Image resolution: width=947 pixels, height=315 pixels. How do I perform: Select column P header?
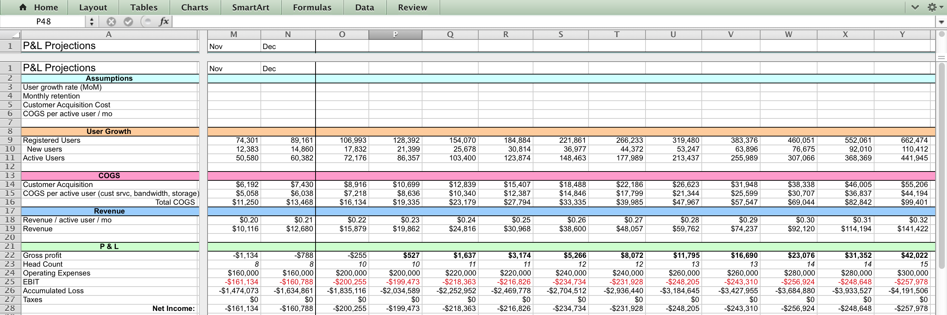tap(395, 35)
